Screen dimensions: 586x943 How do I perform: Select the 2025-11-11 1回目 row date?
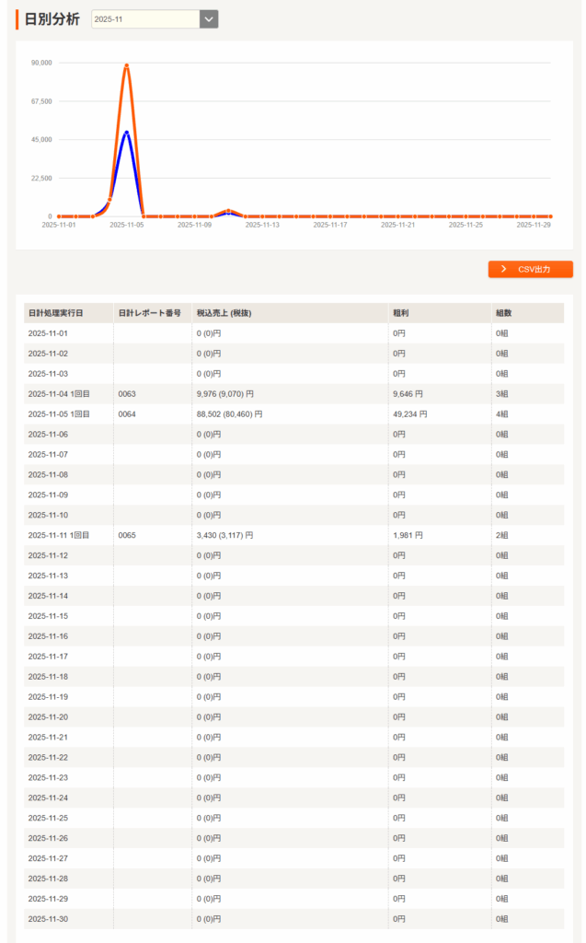tap(59, 535)
